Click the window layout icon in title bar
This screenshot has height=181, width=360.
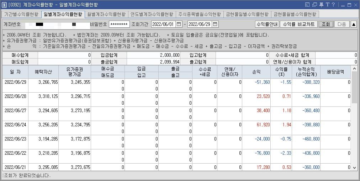pos(307,5)
